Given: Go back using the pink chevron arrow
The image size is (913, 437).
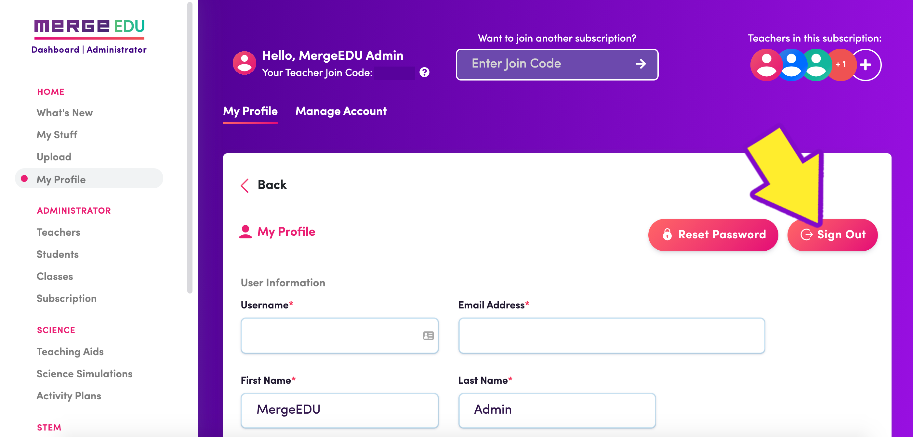Looking at the screenshot, I should pyautogui.click(x=245, y=185).
